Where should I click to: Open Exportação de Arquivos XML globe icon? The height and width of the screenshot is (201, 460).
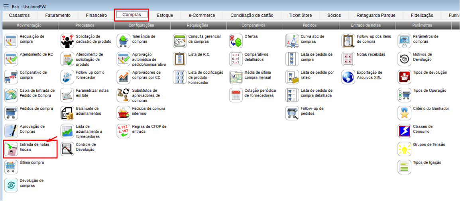[x=348, y=77]
